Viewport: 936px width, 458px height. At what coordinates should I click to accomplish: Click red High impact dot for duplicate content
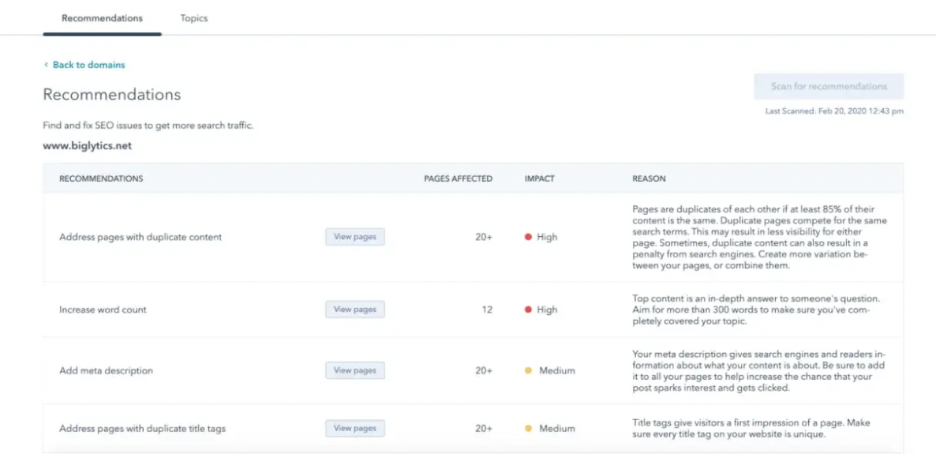pos(528,237)
